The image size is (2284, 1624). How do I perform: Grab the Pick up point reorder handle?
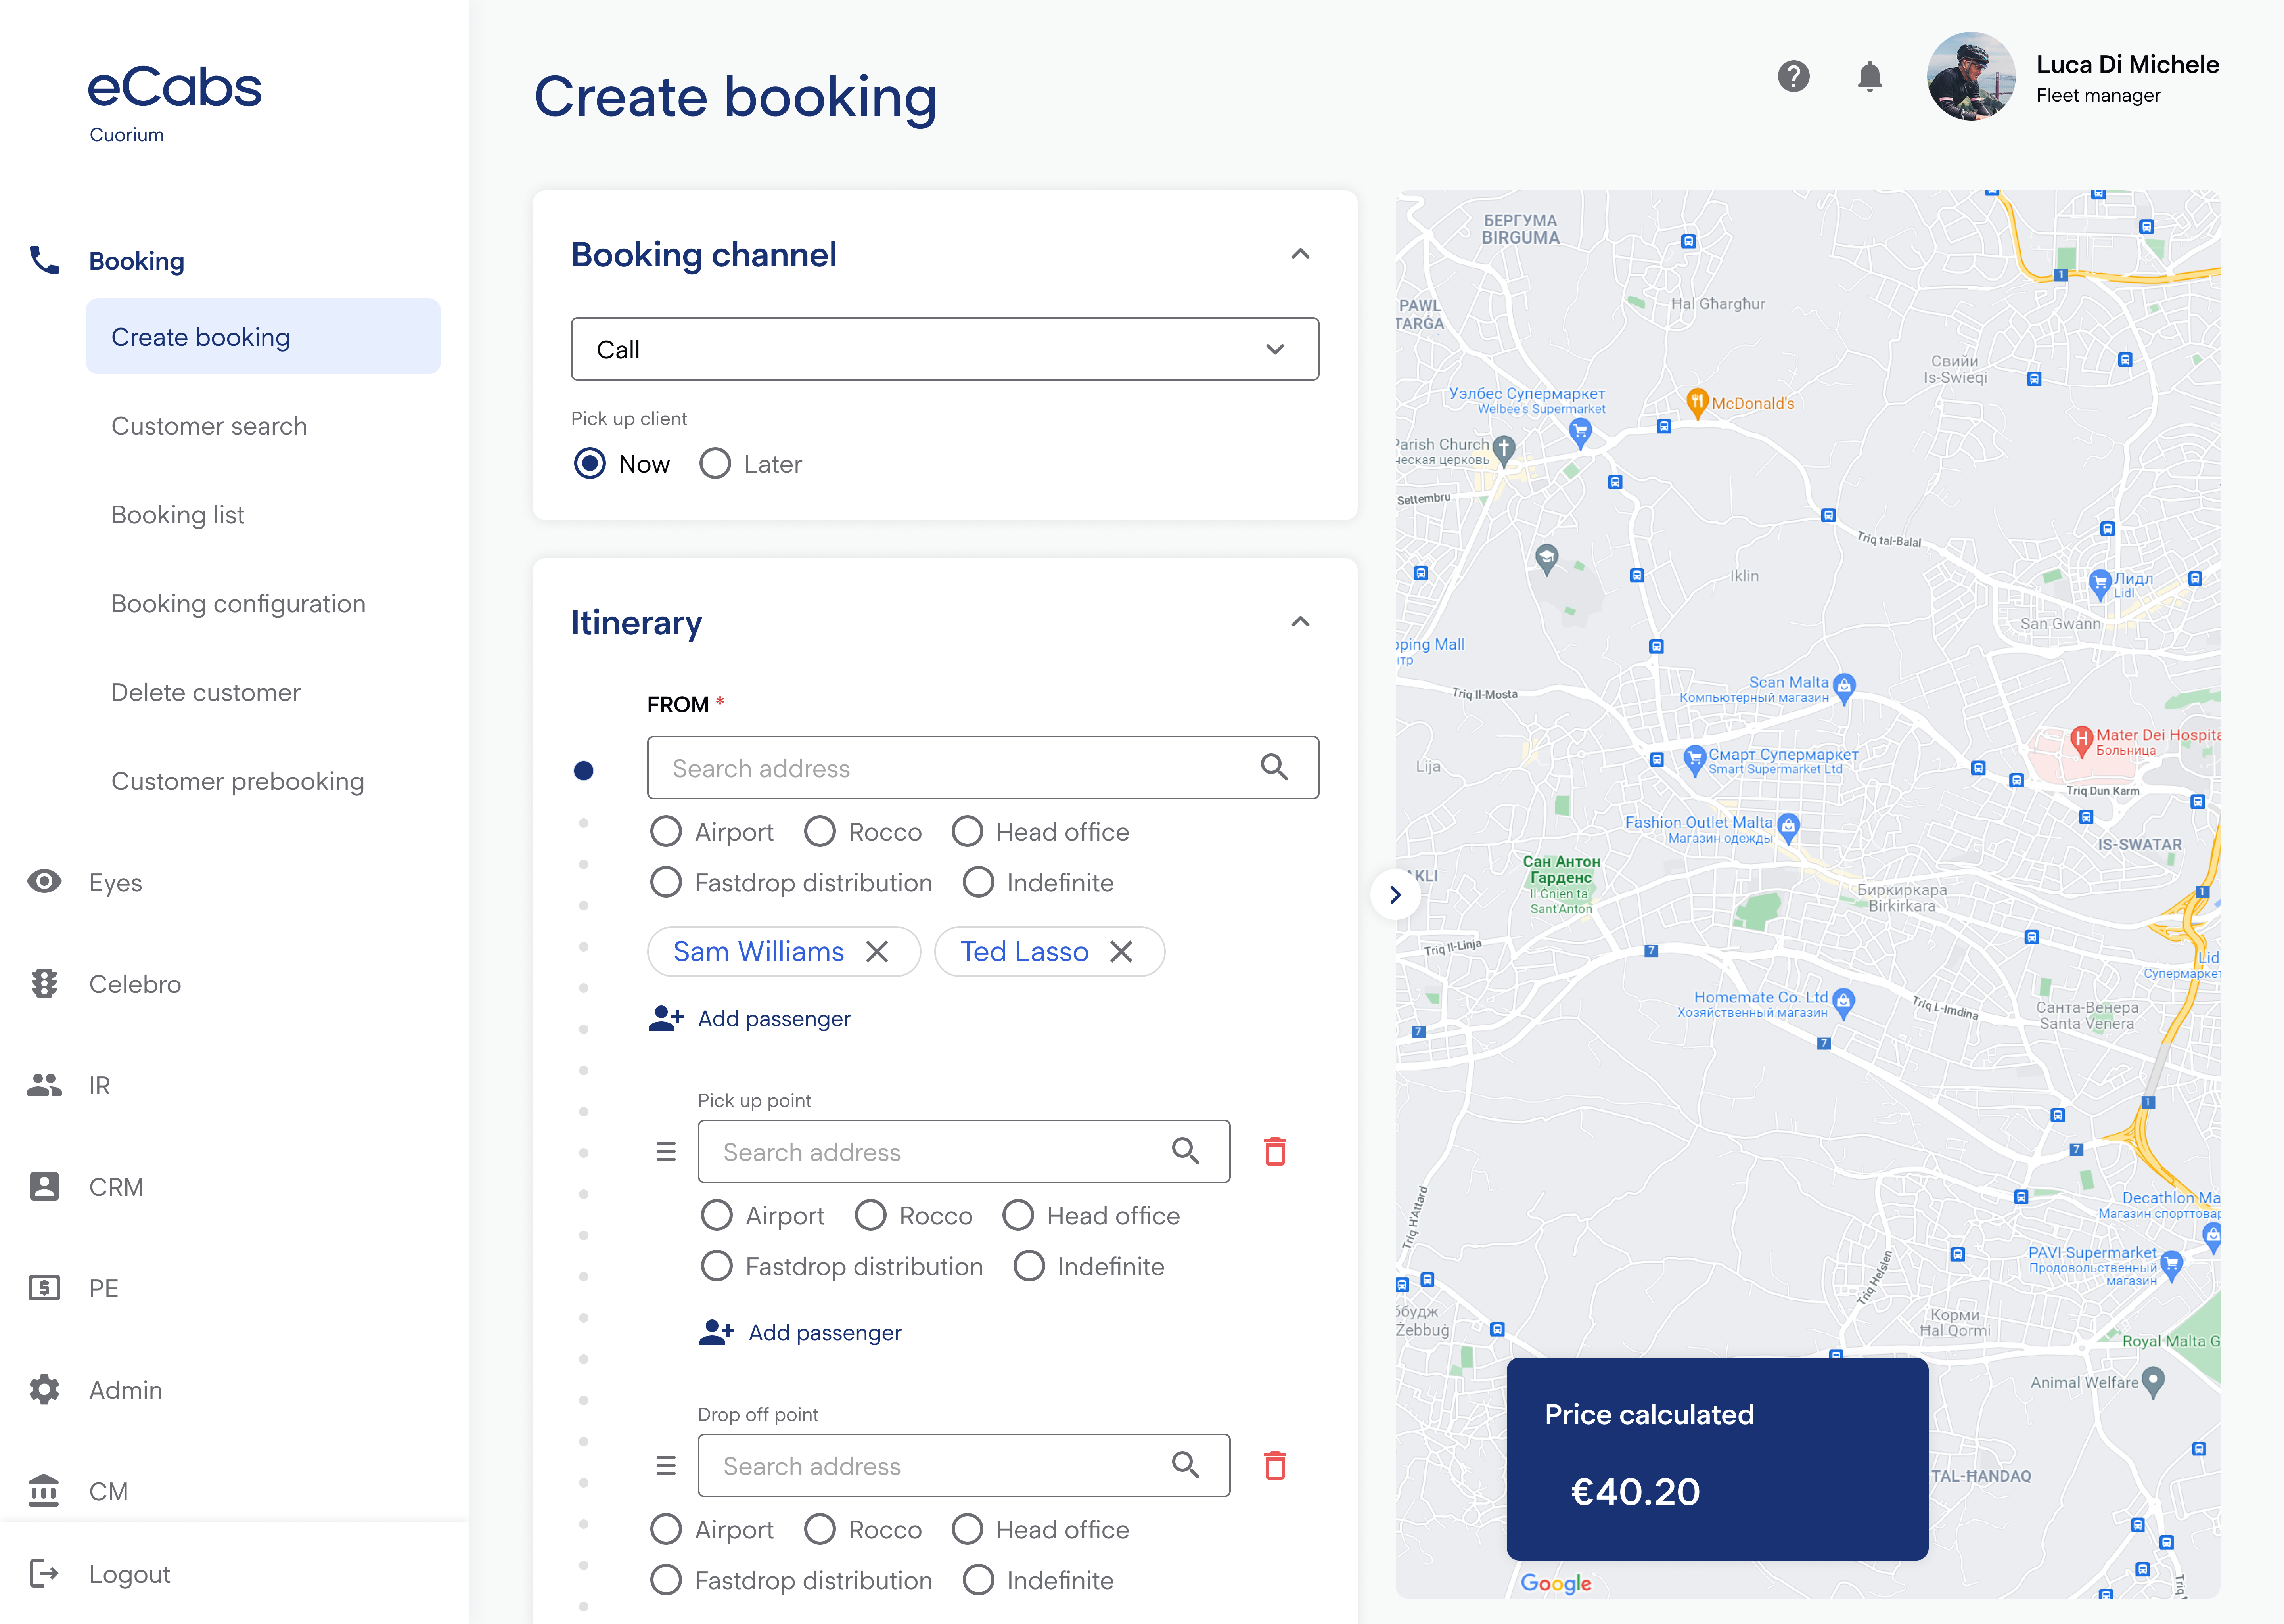point(666,1152)
